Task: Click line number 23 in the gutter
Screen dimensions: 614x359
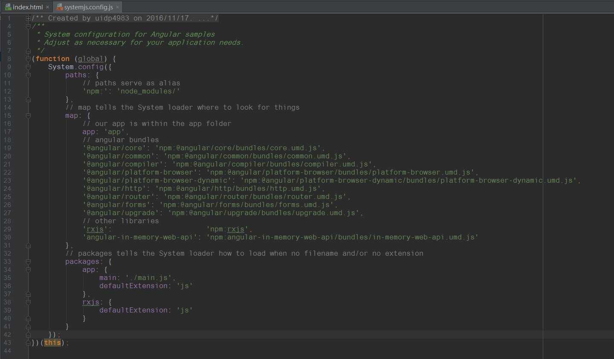Action: pyautogui.click(x=7, y=181)
